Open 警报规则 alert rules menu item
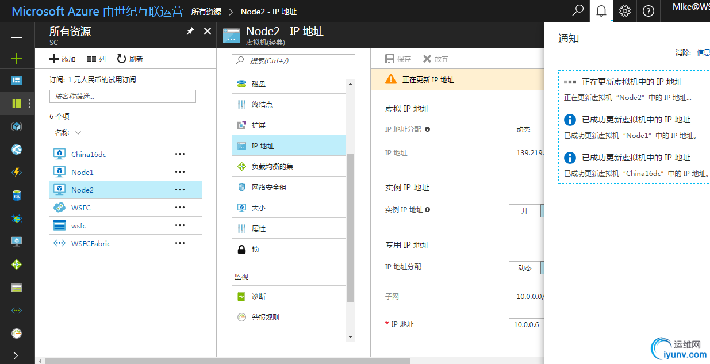This screenshot has width=710, height=364. point(289,317)
